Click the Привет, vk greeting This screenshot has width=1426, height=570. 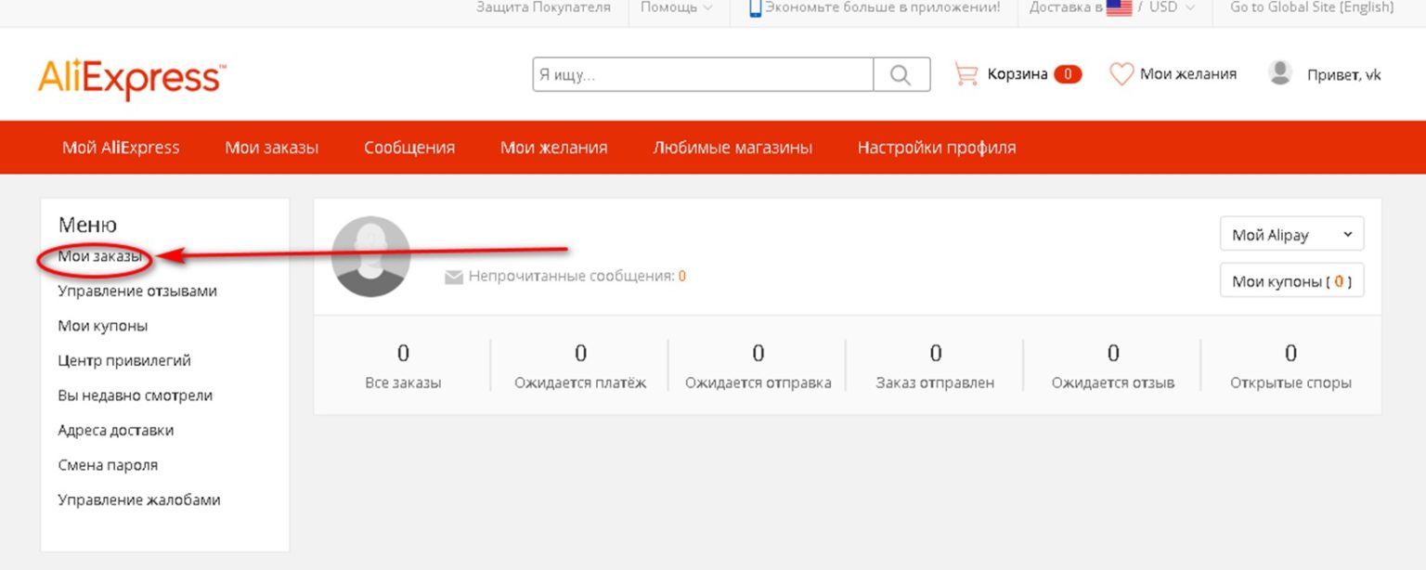[1344, 75]
